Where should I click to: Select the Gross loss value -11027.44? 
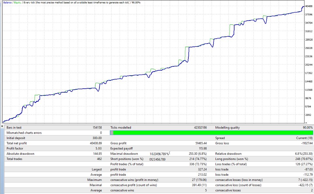click(x=307, y=143)
